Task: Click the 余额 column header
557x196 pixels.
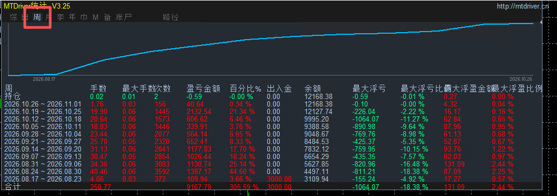Action: click(313, 89)
